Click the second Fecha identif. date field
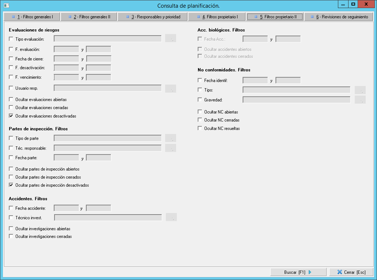This screenshot has height=280, width=377. (288, 80)
